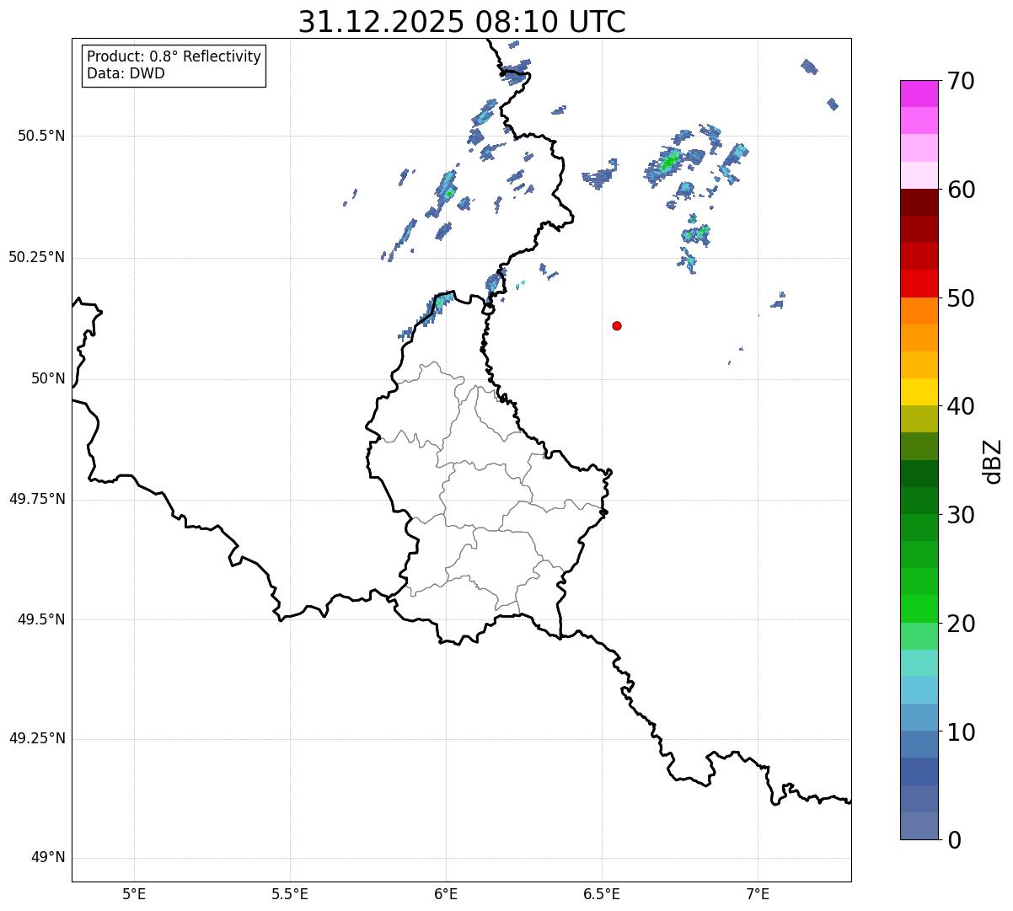
Task: Click the "Data: DWD" label
Action: coord(126,73)
